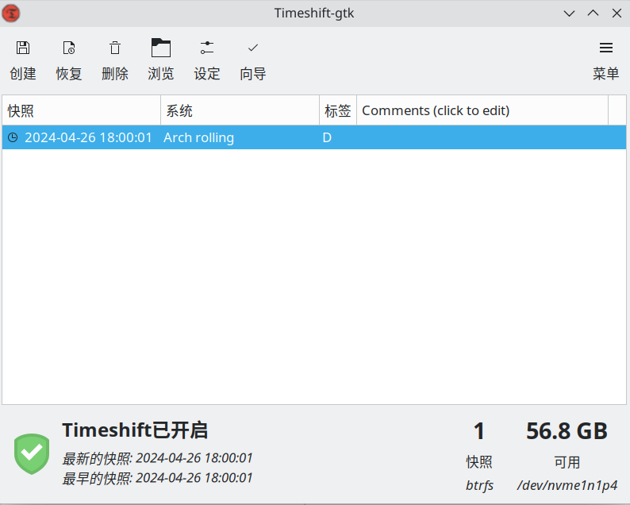
Task: Launch the 向导 (Wizard) checkmark icon
Action: [x=253, y=49]
